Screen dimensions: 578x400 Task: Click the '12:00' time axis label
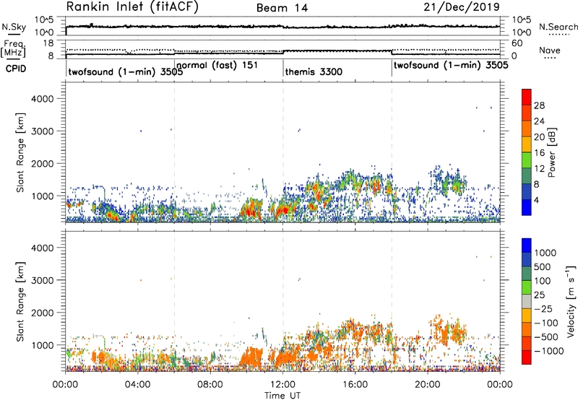(282, 385)
